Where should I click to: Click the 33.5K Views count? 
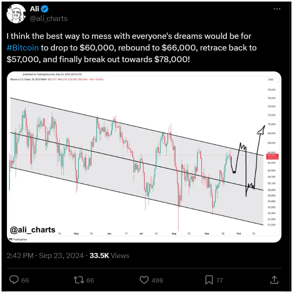109,255
